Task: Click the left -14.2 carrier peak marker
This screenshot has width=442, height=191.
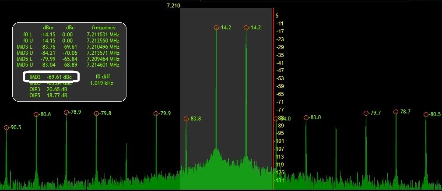Action: 216,28
